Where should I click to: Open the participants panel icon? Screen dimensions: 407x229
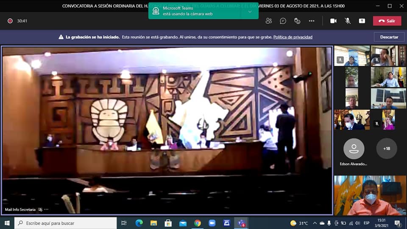[x=268, y=21]
